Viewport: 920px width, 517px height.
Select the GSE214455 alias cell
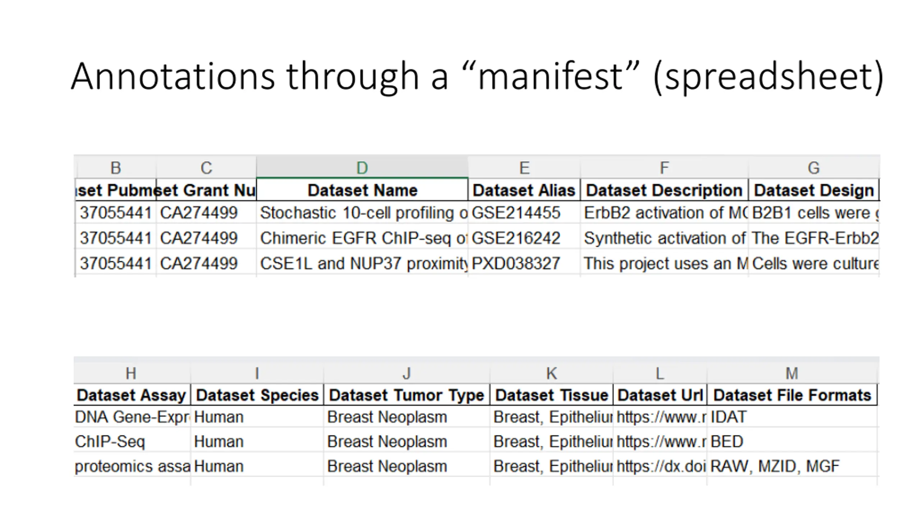[524, 213]
